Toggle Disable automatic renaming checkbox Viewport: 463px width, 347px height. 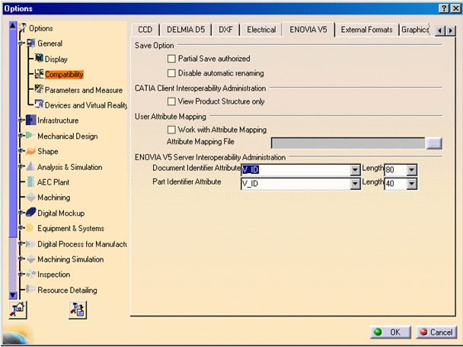pos(171,73)
